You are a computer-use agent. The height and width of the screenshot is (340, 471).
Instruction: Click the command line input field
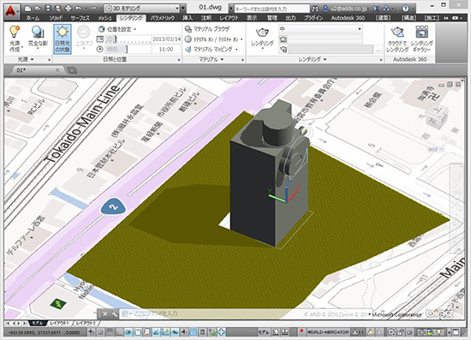(246, 313)
